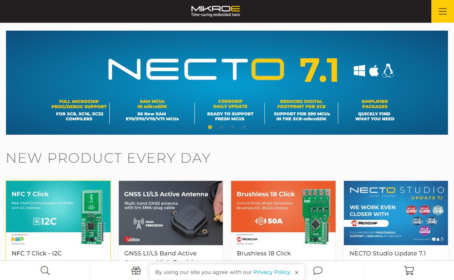Click the Apple logo on NECTO banner
Screen dimensions: 454x280
[374, 70]
